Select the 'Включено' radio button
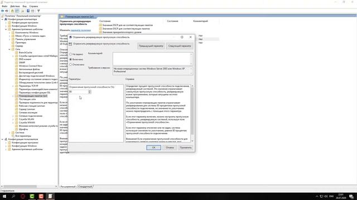357x200 pixels. tap(71, 59)
